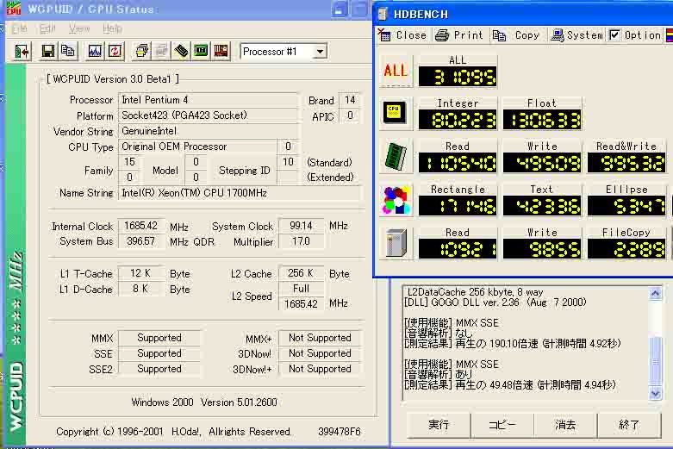
Task: Click the 3DNow! 'Not Supported' field
Action: (x=320, y=353)
